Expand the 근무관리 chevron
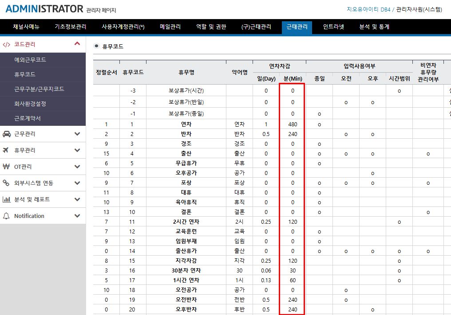Viewport: 451px width, 315px height. pyautogui.click(x=77, y=134)
